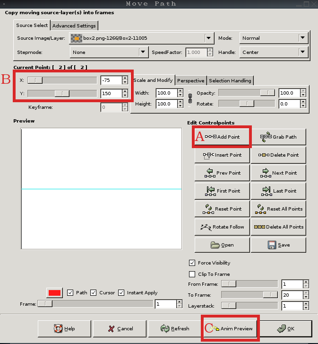Click Reset All Points button
The height and width of the screenshot is (344, 318).
tap(278, 209)
